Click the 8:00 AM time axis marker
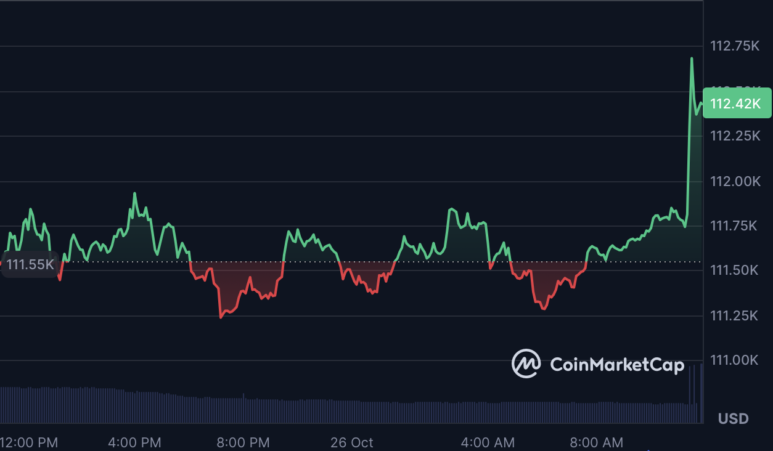 click(596, 442)
